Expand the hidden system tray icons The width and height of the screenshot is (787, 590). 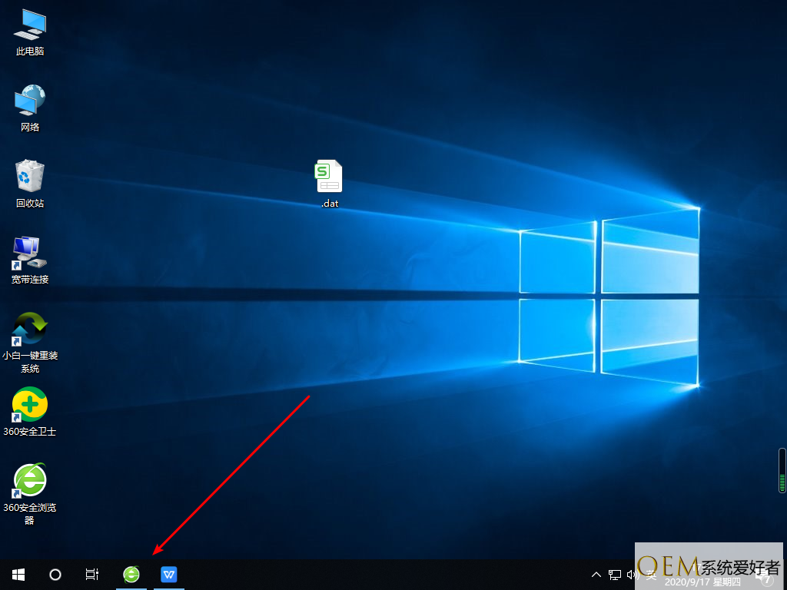click(596, 575)
